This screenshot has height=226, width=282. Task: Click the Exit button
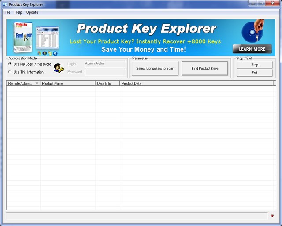coord(255,73)
